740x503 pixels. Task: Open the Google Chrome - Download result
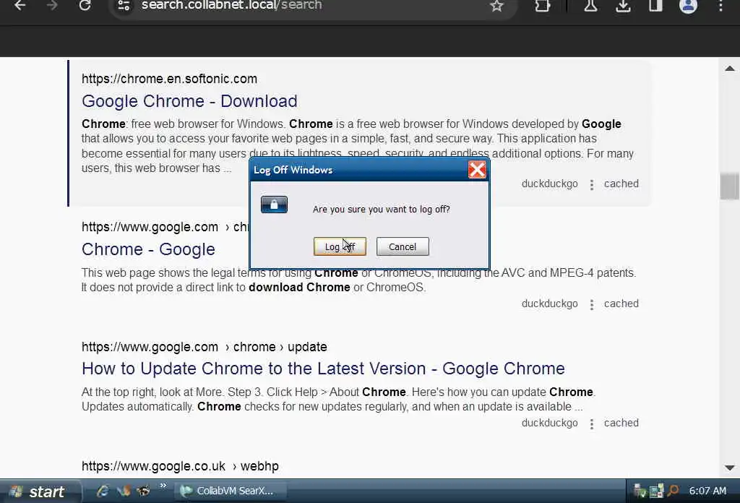[x=189, y=101]
